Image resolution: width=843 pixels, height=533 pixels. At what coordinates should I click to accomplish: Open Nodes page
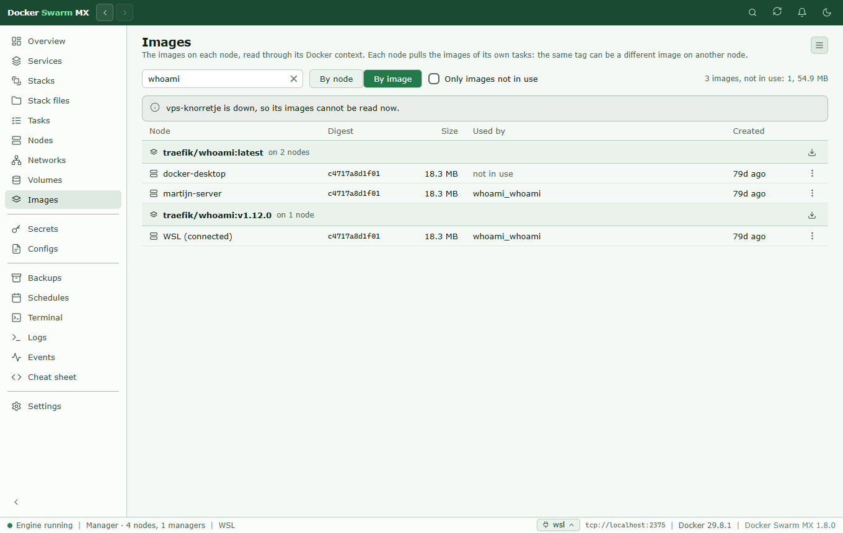tap(63, 140)
